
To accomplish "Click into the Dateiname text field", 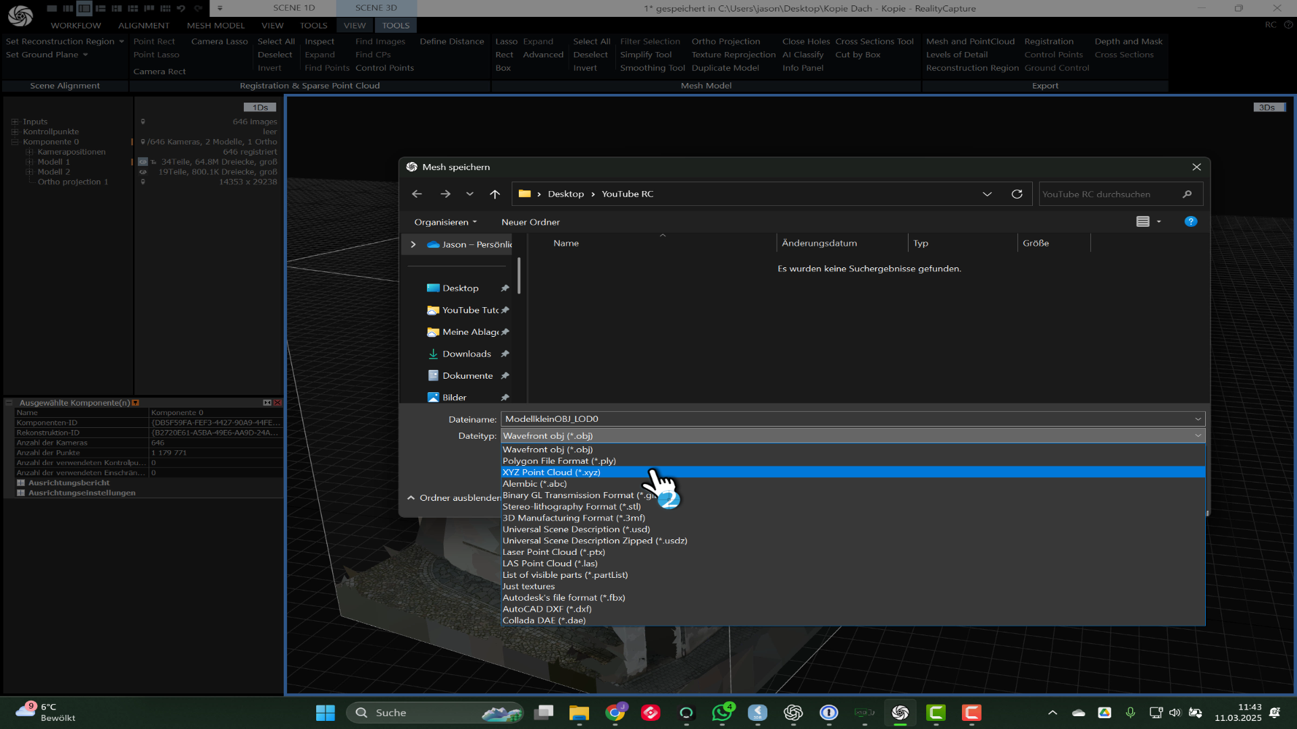I will (846, 419).
